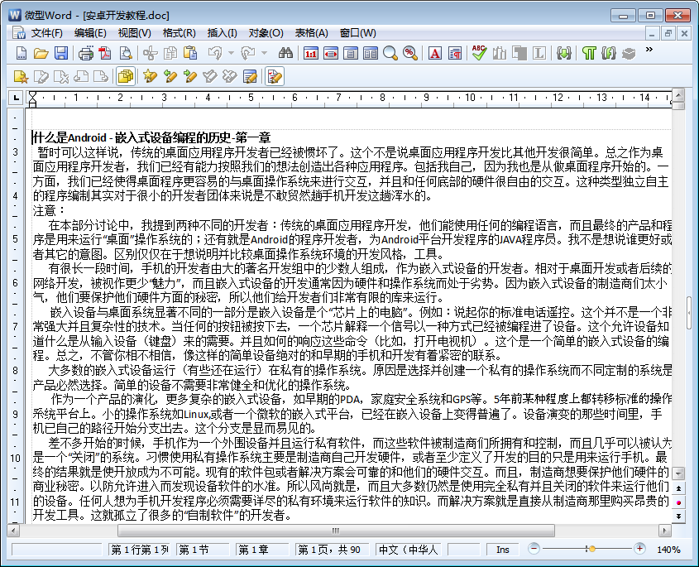Click the document icon in menu bar

pyautogui.click(x=19, y=33)
